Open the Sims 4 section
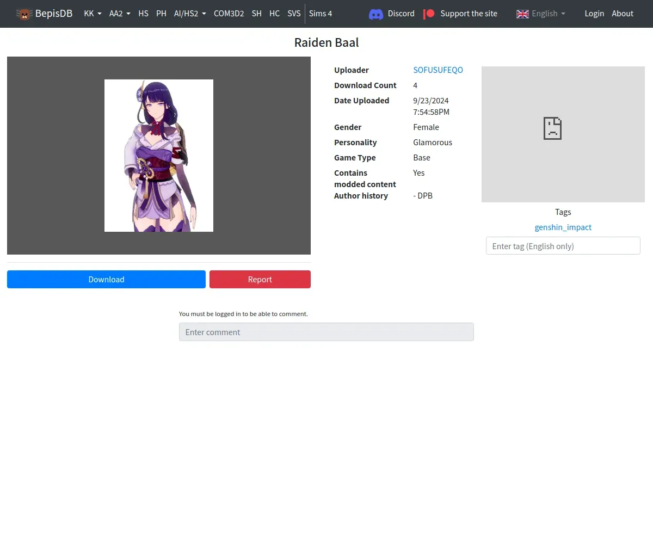This screenshot has height=544, width=653. [x=321, y=14]
